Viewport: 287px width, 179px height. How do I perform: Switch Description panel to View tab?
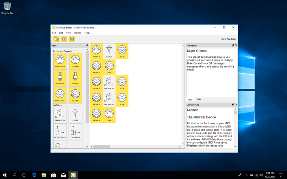tap(190, 100)
